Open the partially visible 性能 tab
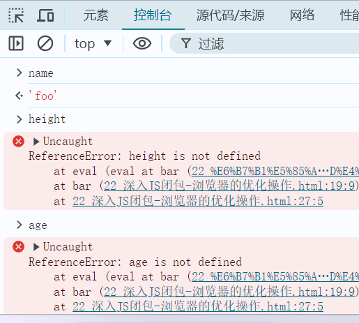 tap(349, 15)
